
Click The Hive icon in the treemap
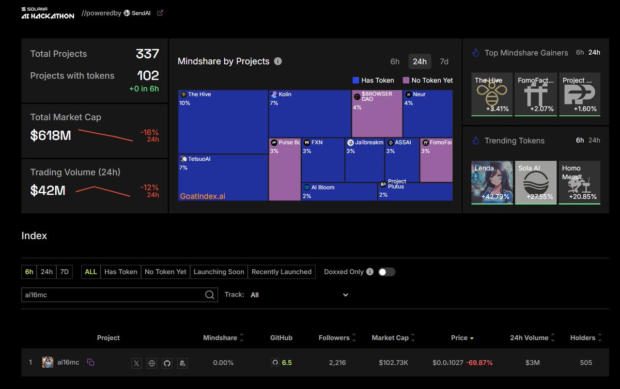pos(183,95)
